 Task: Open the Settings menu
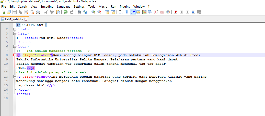point(79,7)
